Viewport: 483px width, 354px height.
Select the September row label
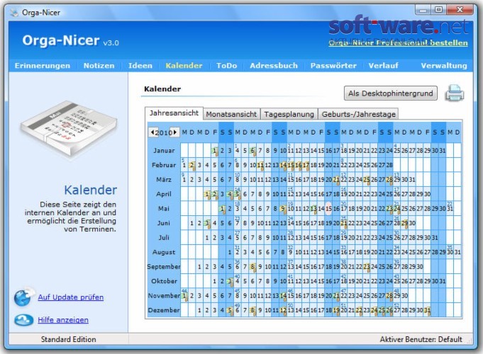pos(164,267)
